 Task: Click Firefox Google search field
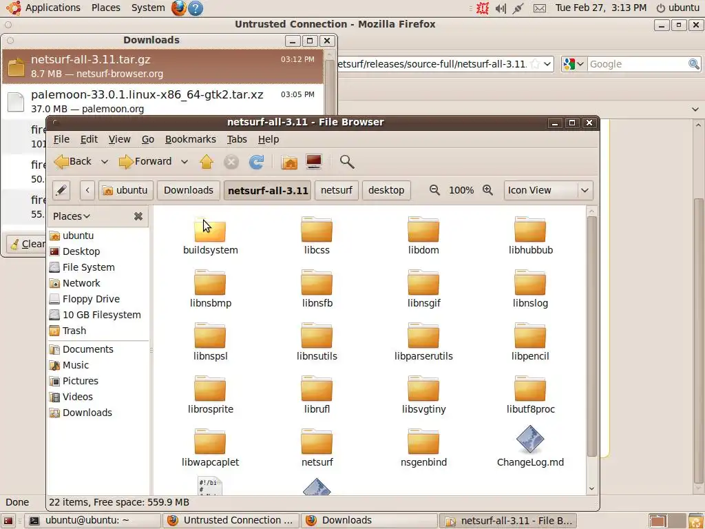637,64
